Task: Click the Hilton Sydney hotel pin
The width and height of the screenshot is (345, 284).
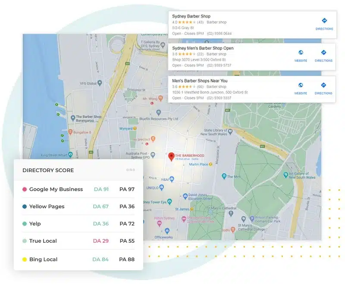Action: point(160,224)
